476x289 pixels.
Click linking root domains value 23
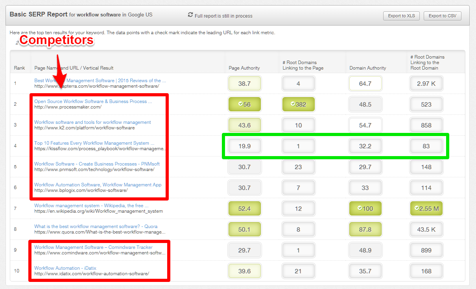[298, 167]
